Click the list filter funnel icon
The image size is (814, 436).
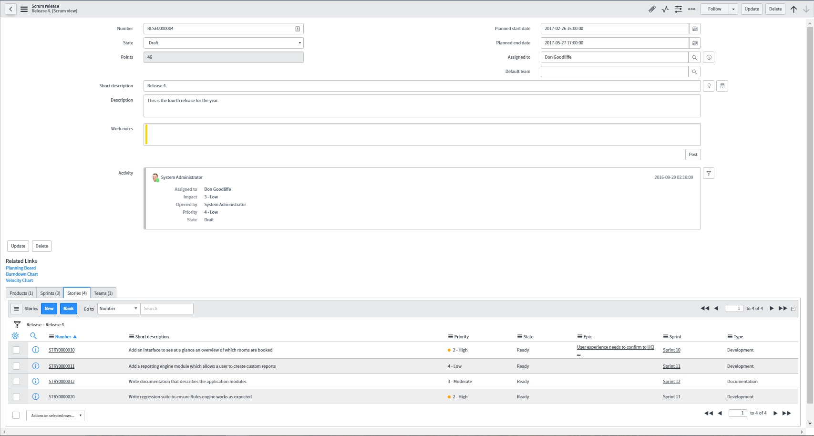coord(17,324)
